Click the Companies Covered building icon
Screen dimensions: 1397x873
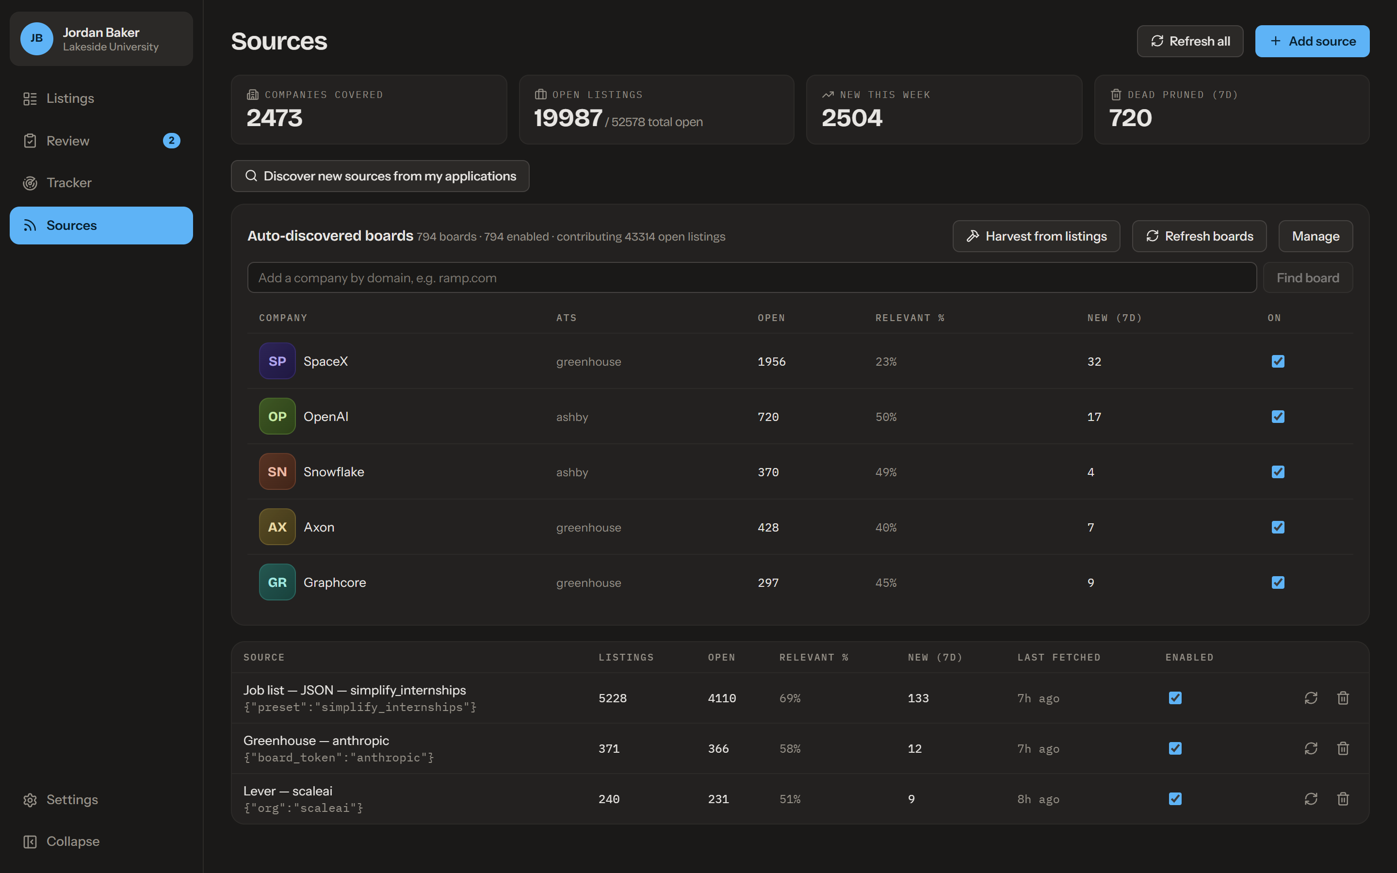click(252, 95)
